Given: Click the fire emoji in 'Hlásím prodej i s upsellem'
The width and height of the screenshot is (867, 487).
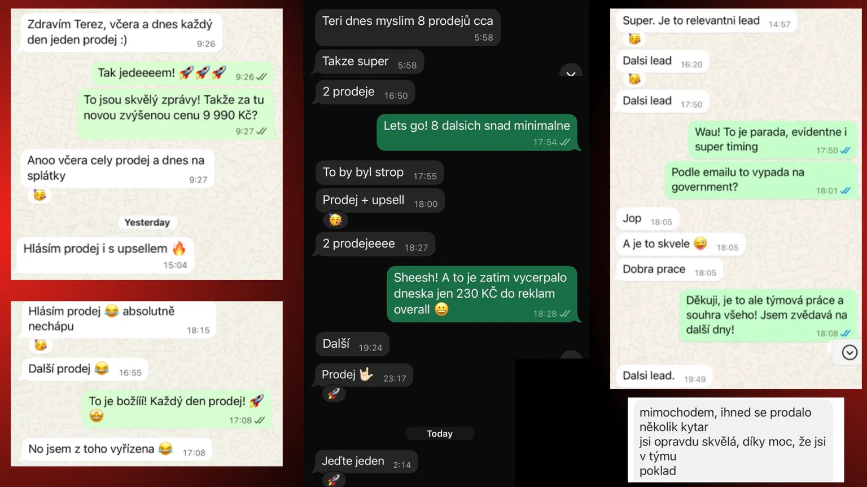Looking at the screenshot, I should [x=179, y=248].
